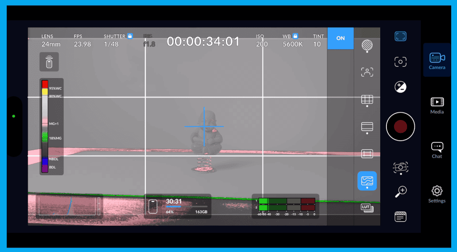Image resolution: width=457 pixels, height=252 pixels.
Task: Toggle the shutter lock icon
Action: pos(130,36)
